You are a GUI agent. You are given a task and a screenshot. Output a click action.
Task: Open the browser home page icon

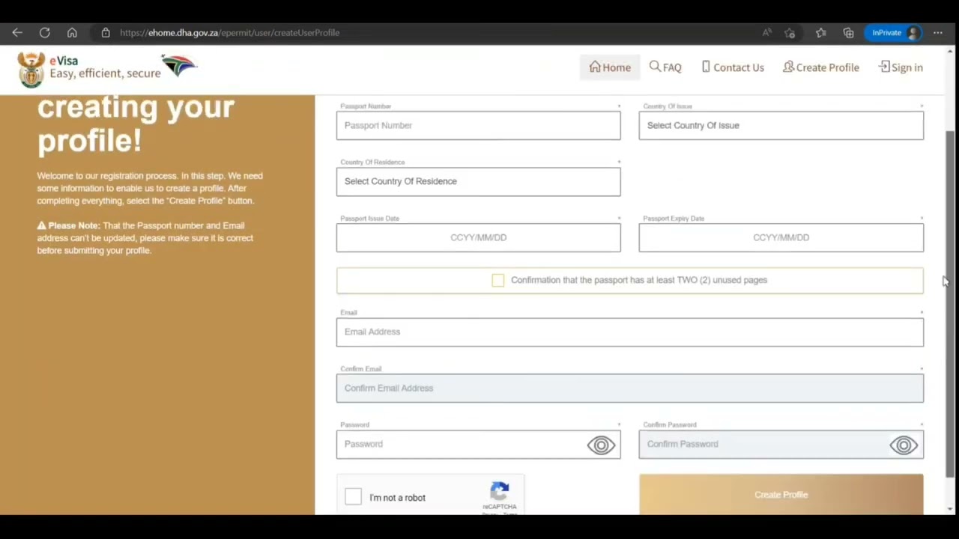72,33
